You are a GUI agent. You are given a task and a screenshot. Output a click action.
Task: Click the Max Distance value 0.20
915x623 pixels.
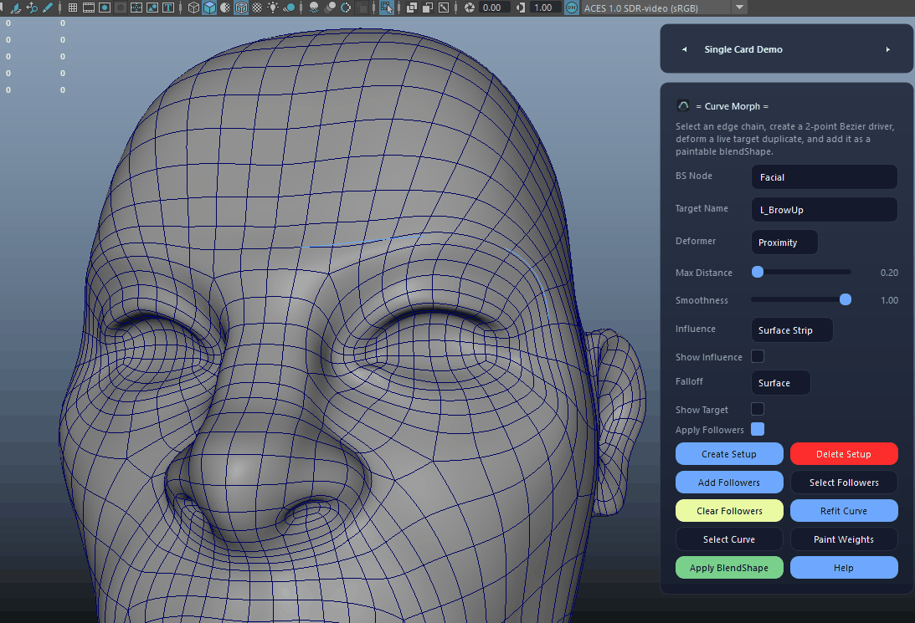(889, 273)
